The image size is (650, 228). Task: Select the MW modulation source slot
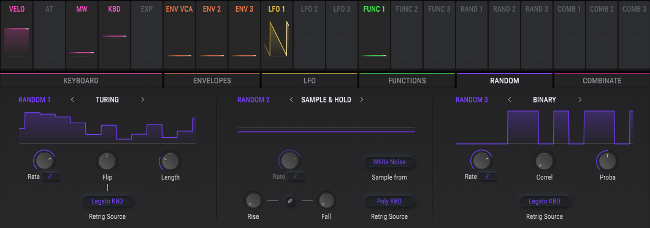click(82, 35)
